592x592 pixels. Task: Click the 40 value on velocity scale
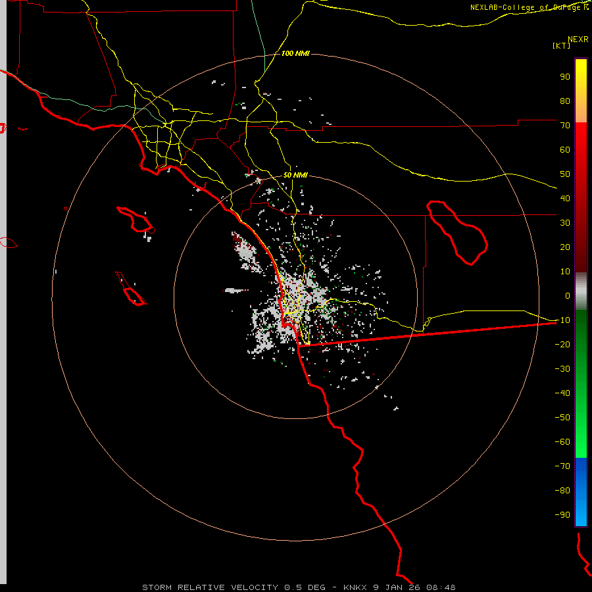point(565,198)
